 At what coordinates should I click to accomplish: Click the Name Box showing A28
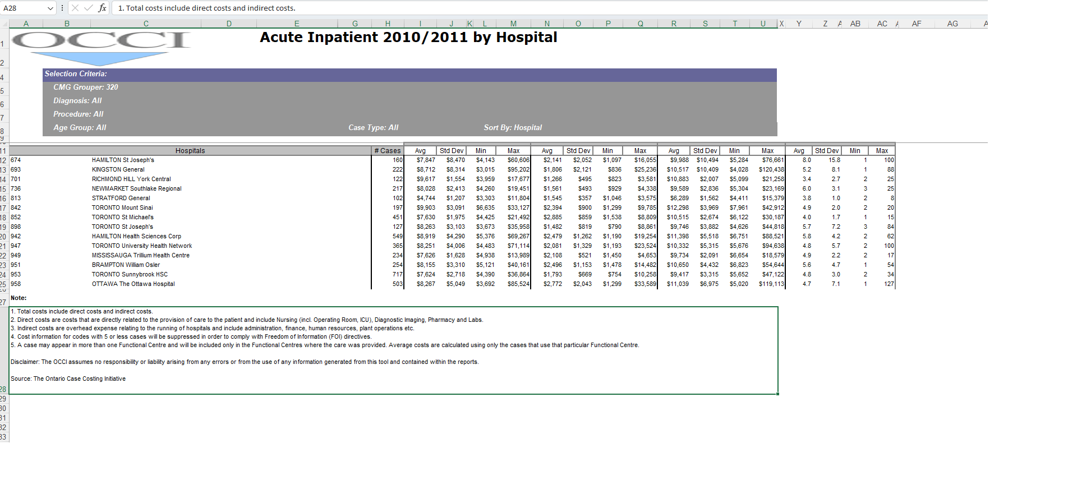click(x=24, y=8)
